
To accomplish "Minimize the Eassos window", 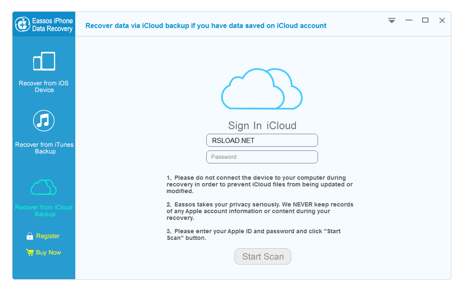I will click(x=409, y=20).
